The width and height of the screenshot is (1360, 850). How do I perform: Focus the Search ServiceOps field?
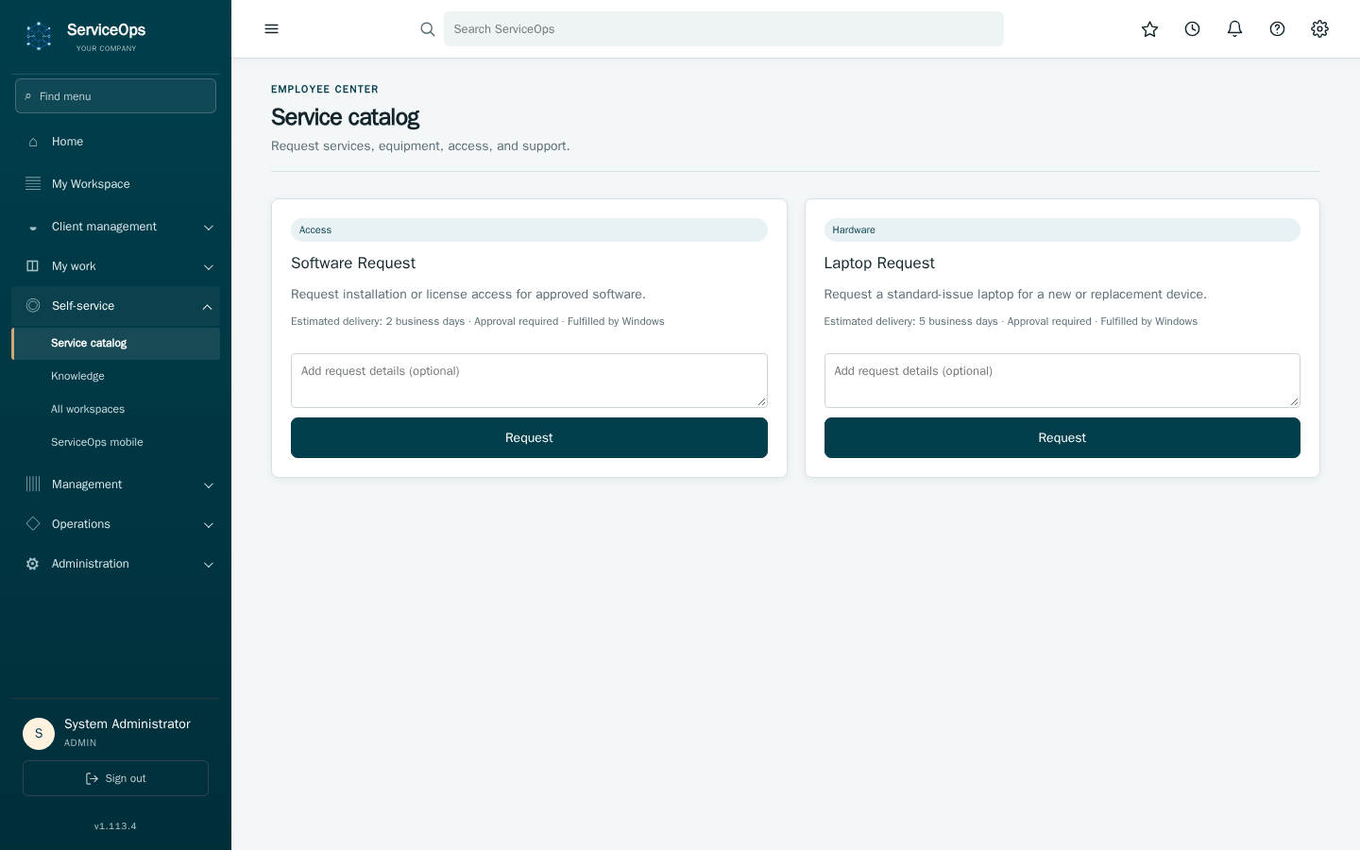(723, 29)
